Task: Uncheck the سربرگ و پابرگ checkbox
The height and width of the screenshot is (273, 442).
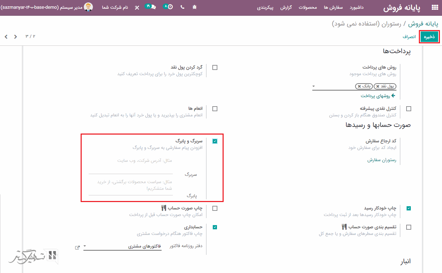Action: [x=215, y=141]
